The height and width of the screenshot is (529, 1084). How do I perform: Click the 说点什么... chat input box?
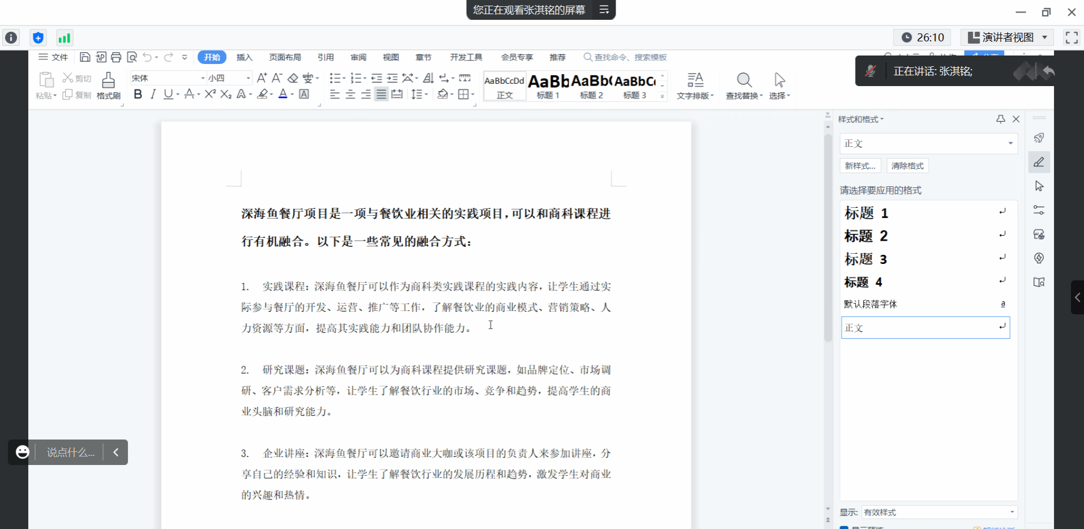point(70,452)
